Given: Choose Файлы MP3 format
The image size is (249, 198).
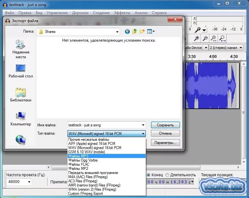Looking at the screenshot, I should click(x=107, y=156).
